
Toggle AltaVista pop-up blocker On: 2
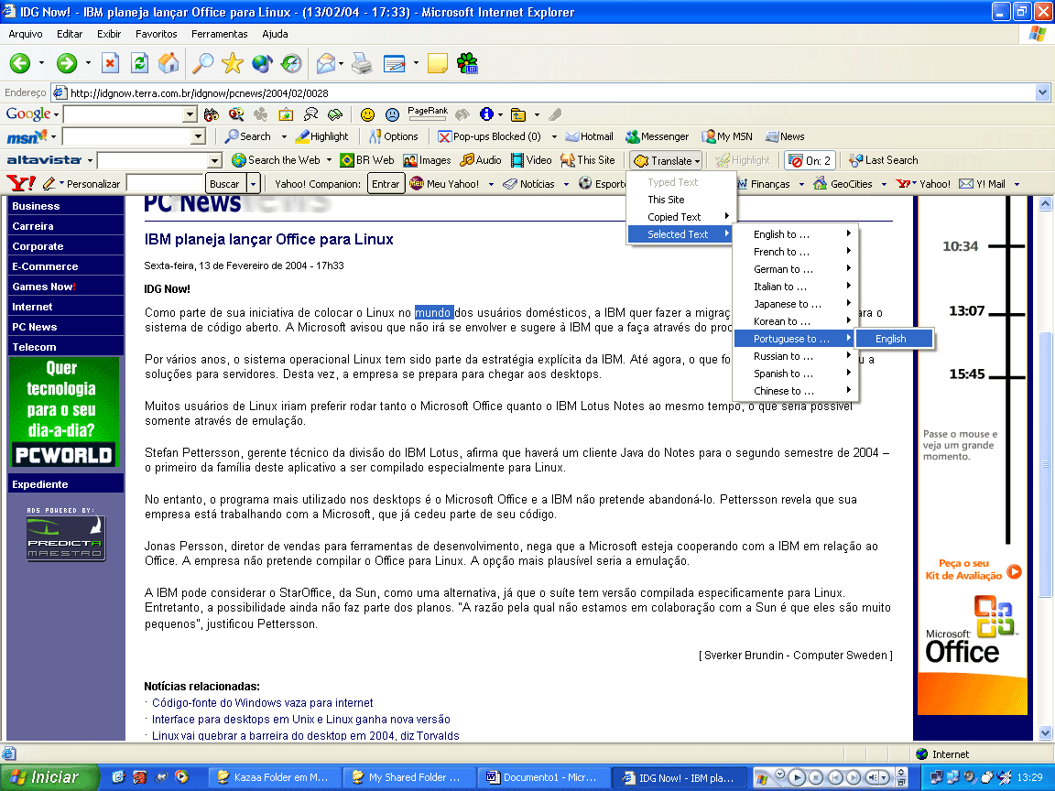click(x=810, y=160)
